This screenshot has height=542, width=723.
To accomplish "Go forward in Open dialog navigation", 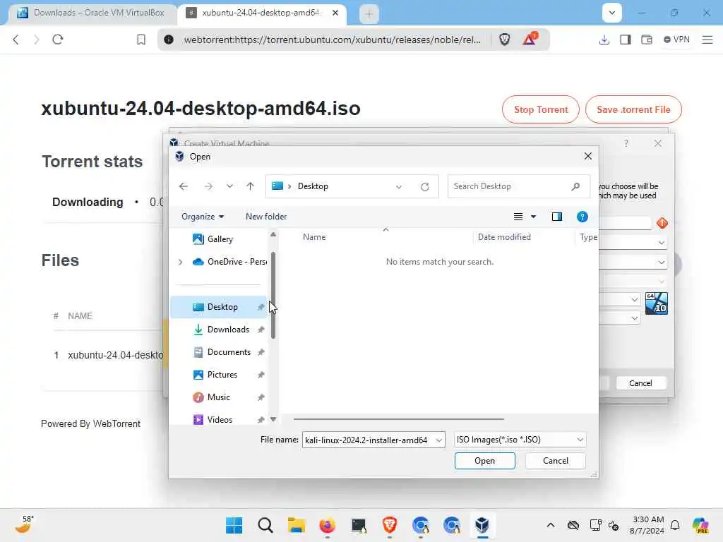I will 208,186.
